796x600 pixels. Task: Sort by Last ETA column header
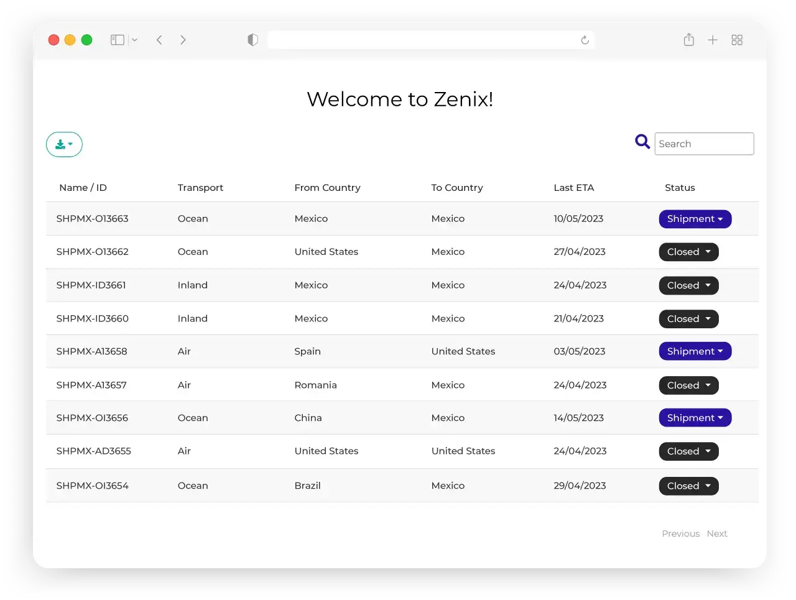click(x=574, y=188)
